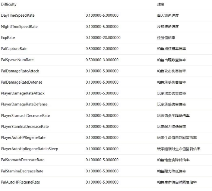This screenshot has width=212, height=191.
Task: Click the PlayerAutoHpRegeneRateInSleep parameter text
Action: (x=29, y=149)
